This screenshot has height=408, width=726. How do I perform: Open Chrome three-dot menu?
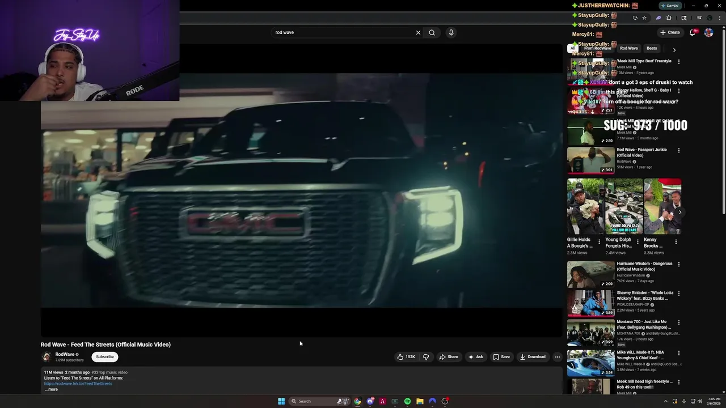(720, 18)
